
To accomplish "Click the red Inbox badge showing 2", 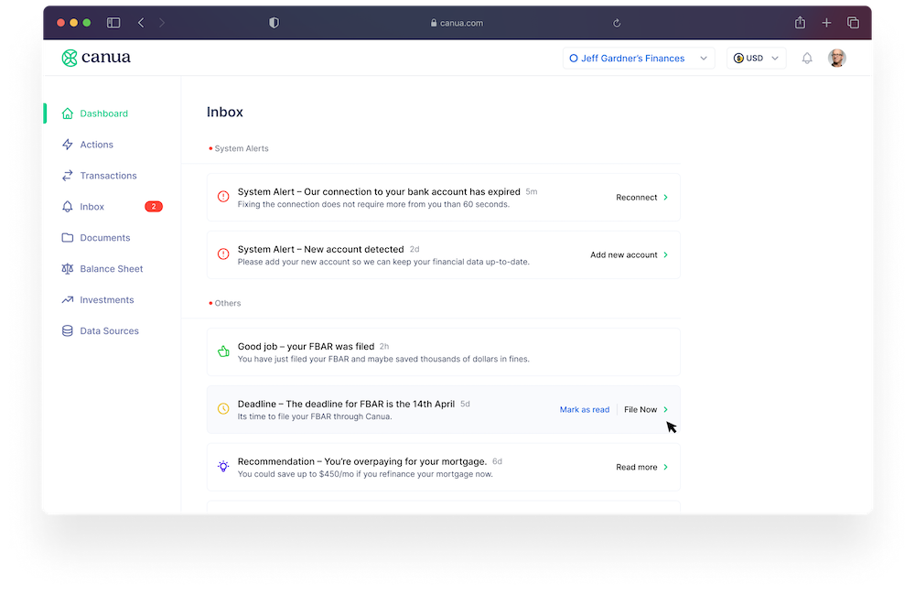I will [x=154, y=207].
